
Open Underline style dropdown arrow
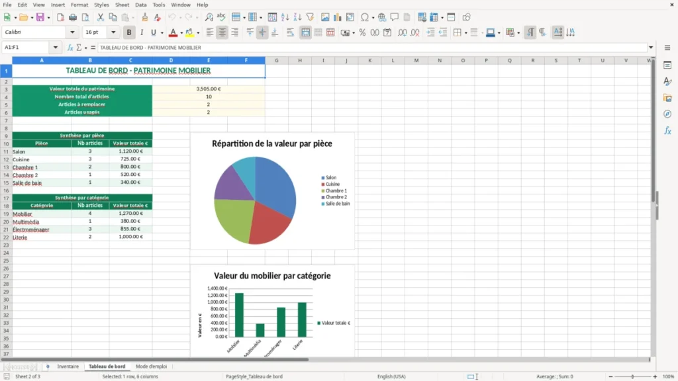[162, 33]
